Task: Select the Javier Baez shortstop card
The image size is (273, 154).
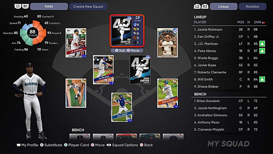Action: [103, 70]
